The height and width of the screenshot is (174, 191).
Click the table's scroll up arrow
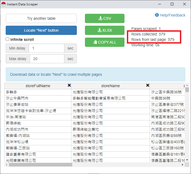pyautogui.click(x=187, y=85)
